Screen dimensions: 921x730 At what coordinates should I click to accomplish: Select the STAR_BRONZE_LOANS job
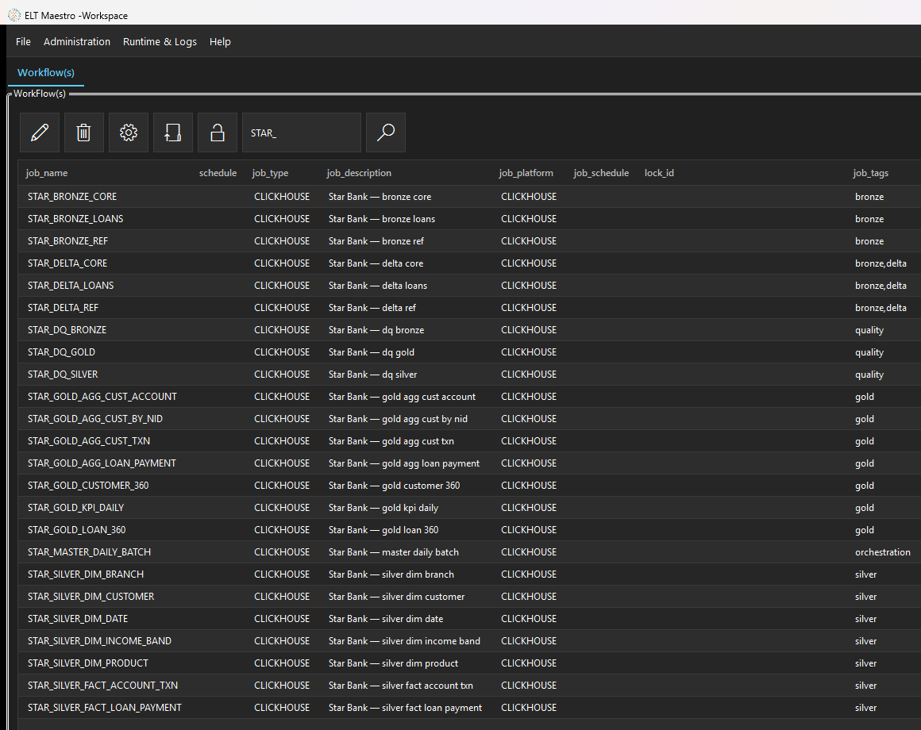pyautogui.click(x=75, y=219)
